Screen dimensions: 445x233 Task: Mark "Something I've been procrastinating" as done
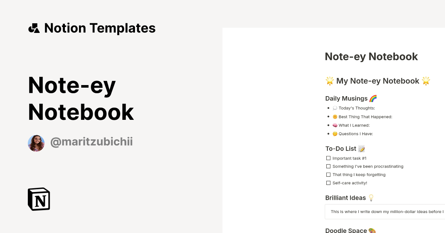click(x=329, y=166)
